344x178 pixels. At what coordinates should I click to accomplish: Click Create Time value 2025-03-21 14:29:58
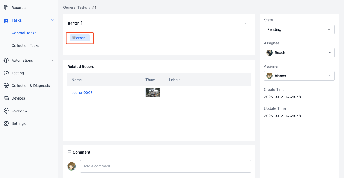282,97
